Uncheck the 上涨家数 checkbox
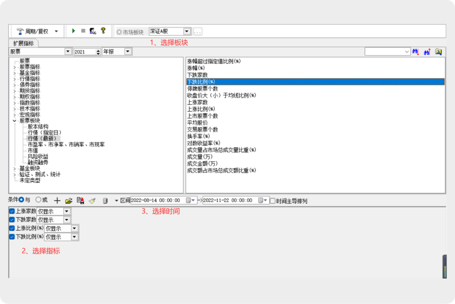 coord(12,211)
